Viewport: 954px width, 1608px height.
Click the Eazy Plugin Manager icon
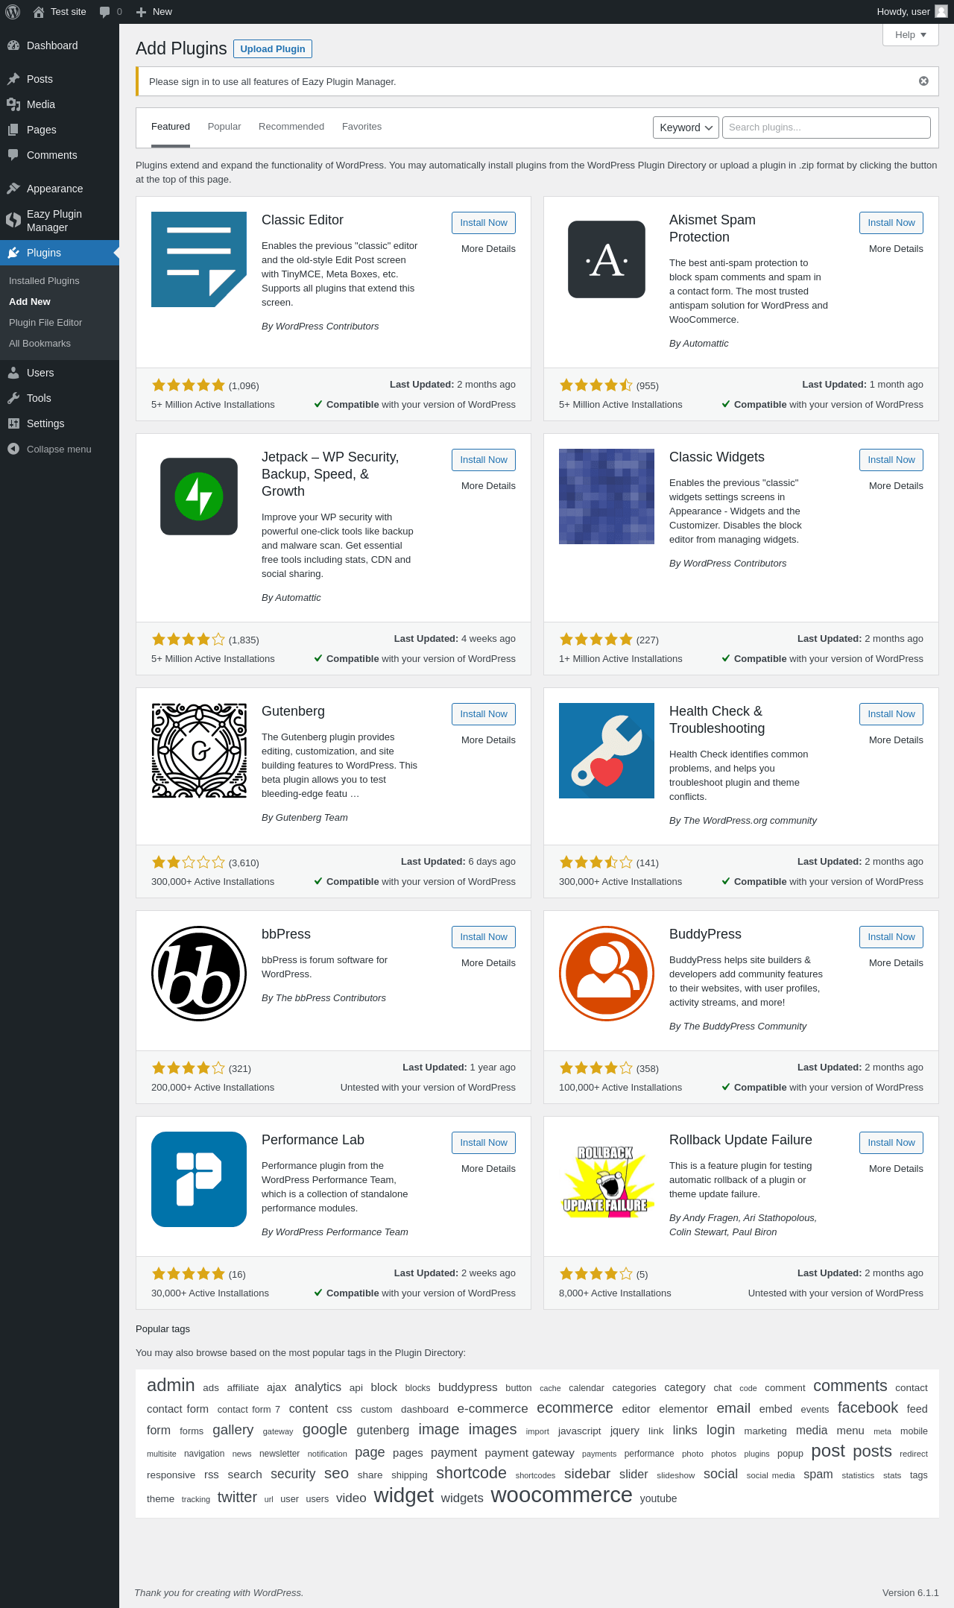coord(13,220)
